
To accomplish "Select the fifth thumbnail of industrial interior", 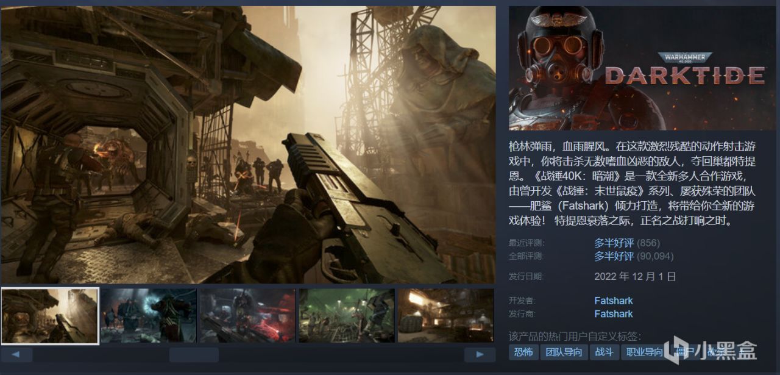I will pyautogui.click(x=445, y=316).
